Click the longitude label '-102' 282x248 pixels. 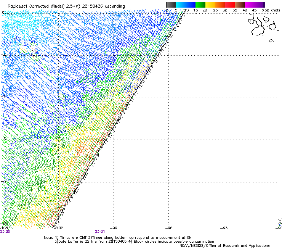click(x=59, y=228)
